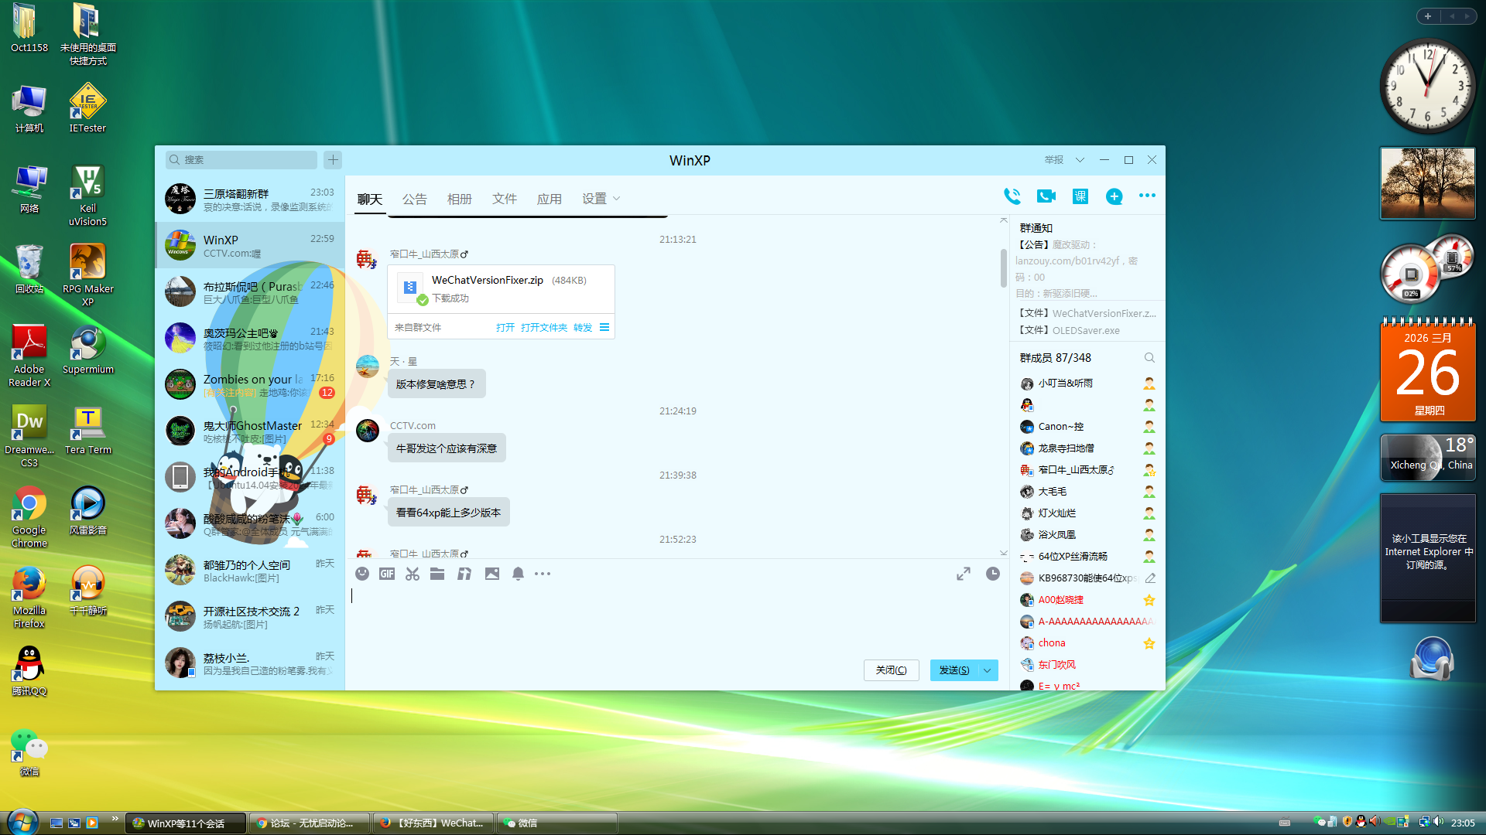Start a voice call in the group

1012,196
